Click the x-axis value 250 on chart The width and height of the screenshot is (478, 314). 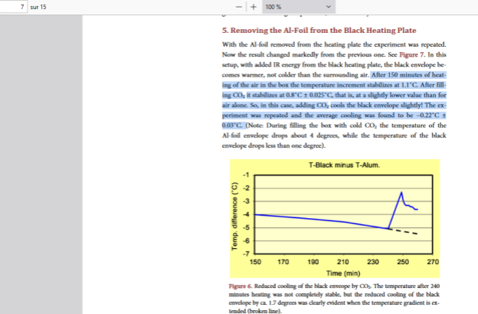(x=403, y=262)
